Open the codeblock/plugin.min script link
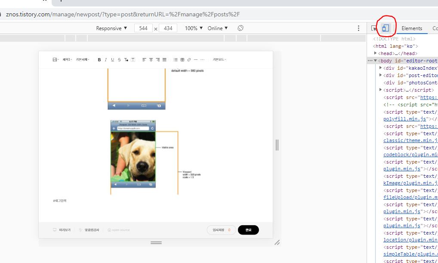 click(410, 155)
